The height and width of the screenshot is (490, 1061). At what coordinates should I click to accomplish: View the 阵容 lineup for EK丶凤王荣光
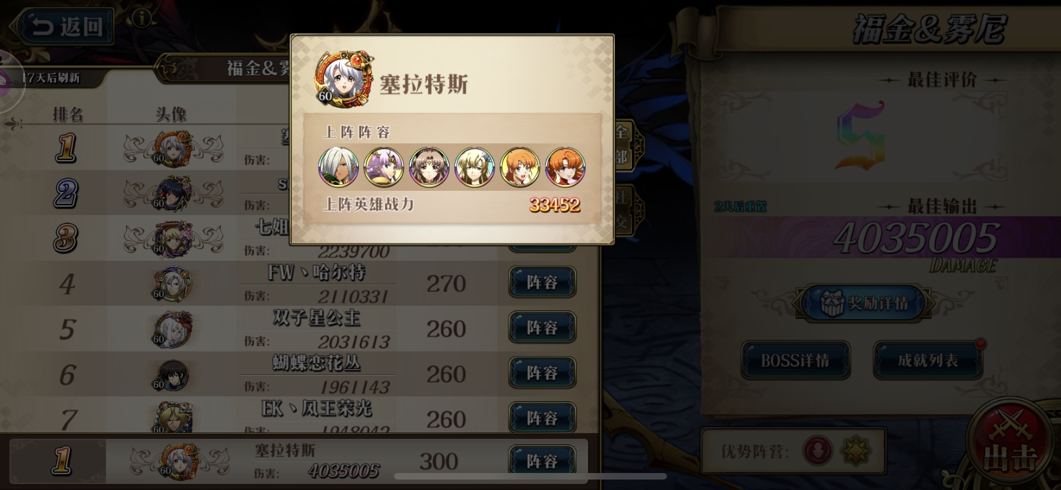542,417
